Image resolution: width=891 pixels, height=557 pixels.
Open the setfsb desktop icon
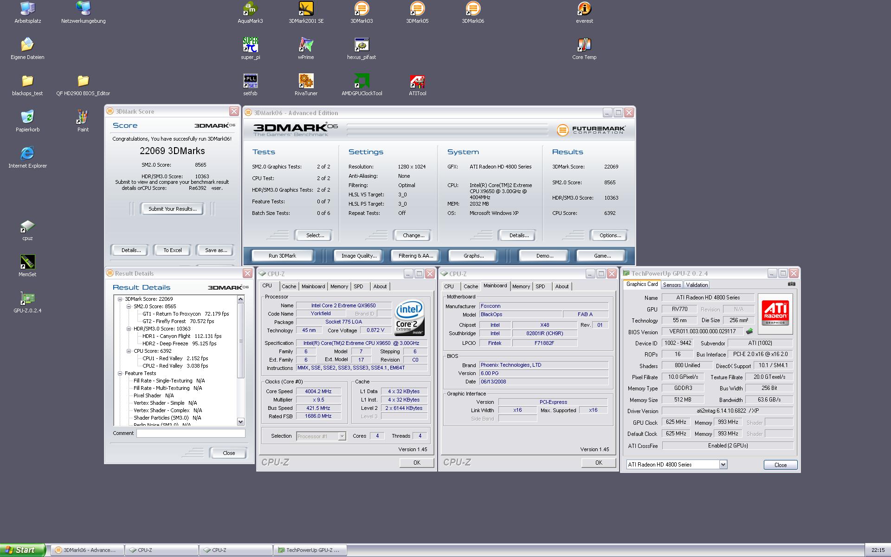coord(250,81)
